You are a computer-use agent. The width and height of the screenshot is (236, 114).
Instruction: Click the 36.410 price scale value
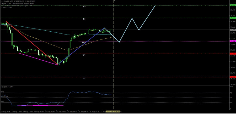[233, 84]
